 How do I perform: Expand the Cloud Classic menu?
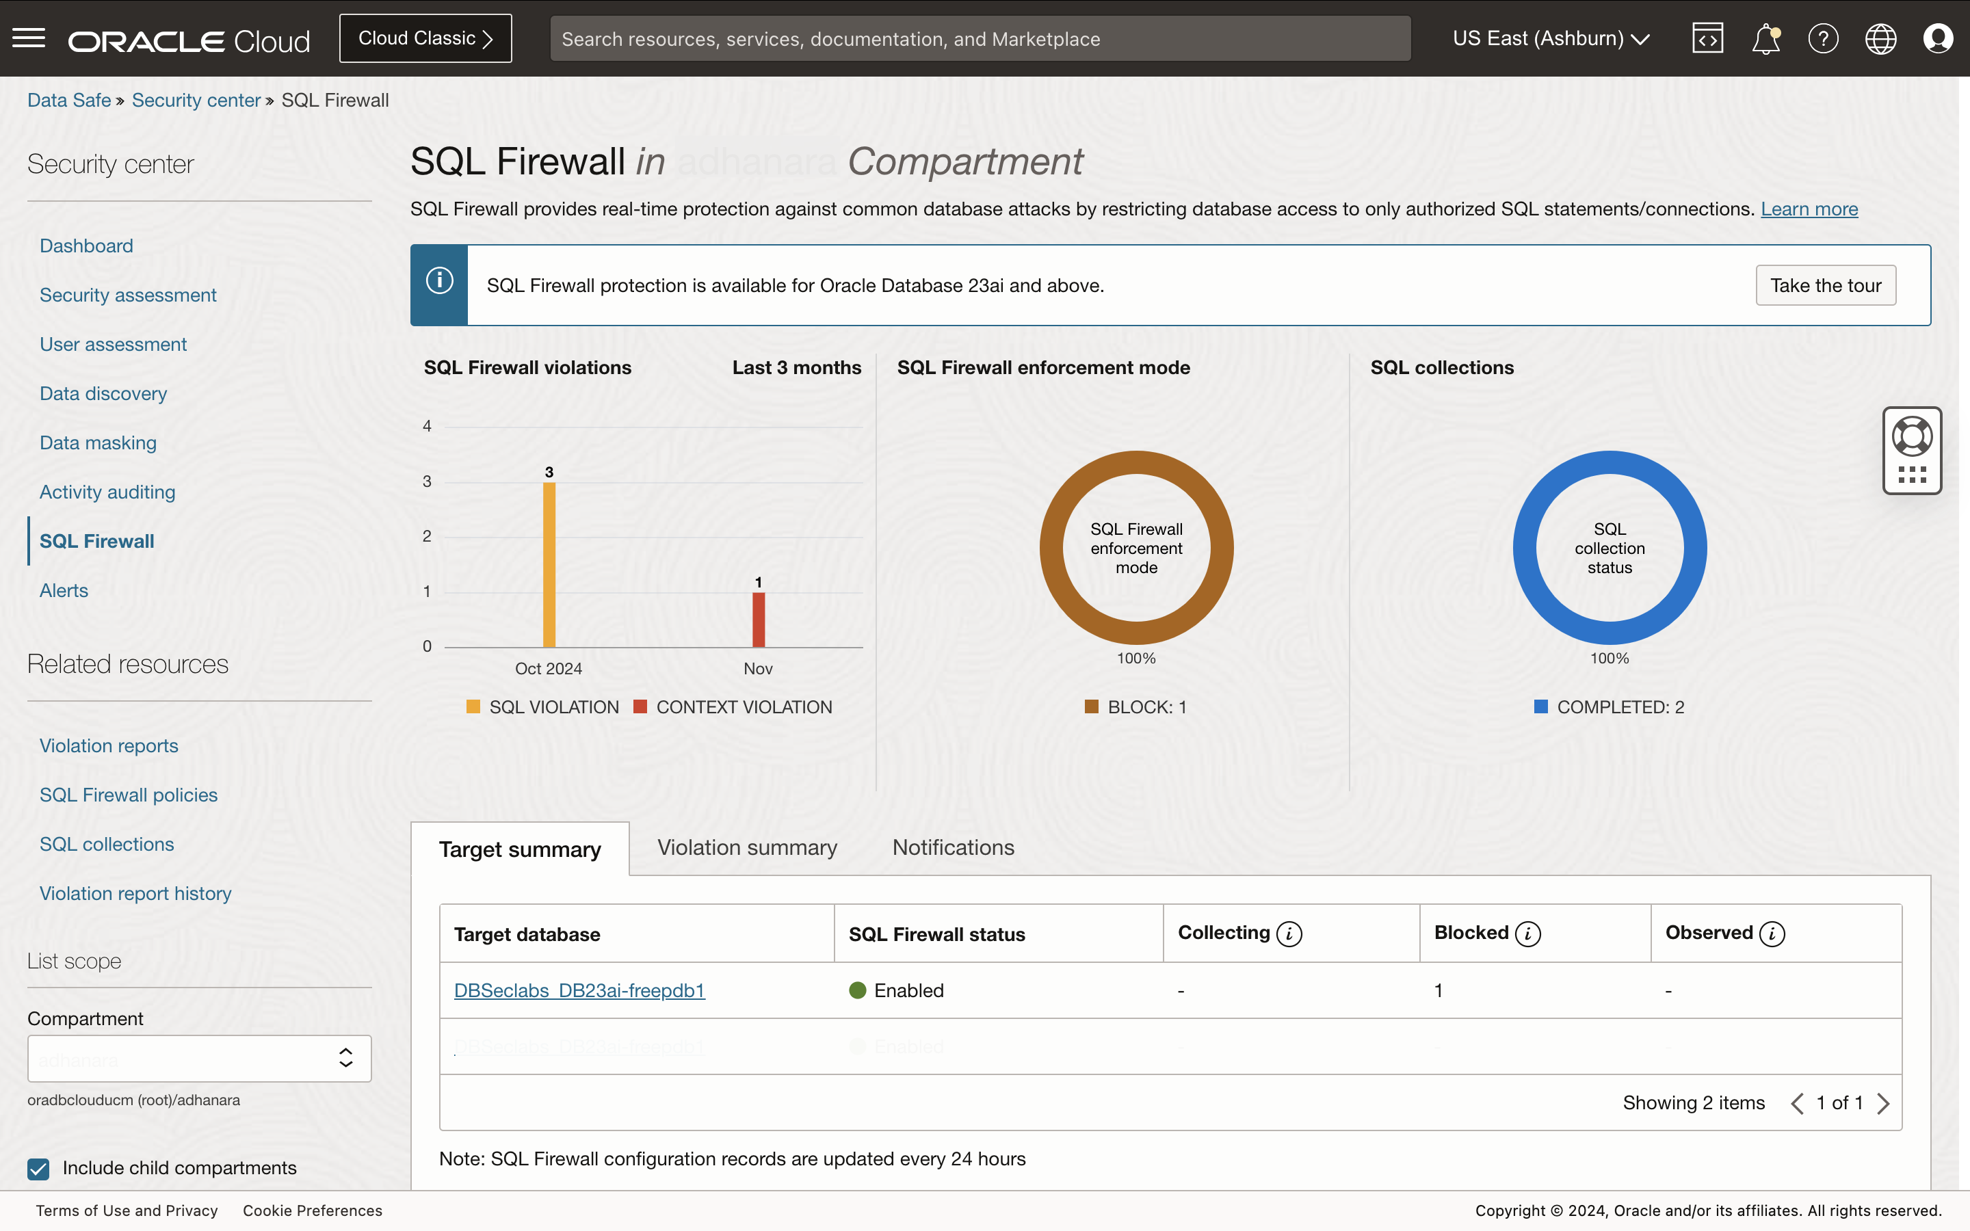(x=424, y=38)
